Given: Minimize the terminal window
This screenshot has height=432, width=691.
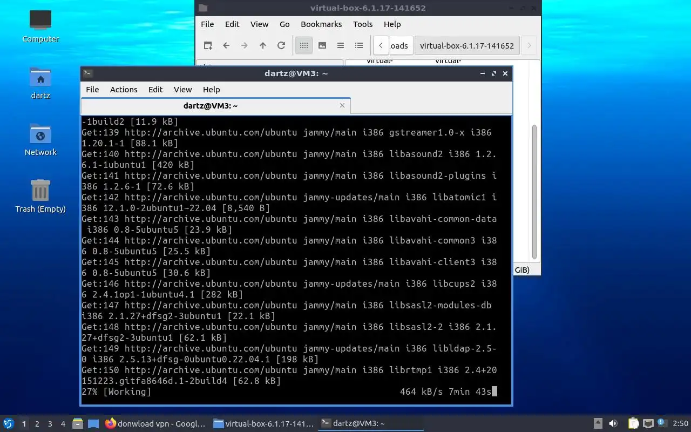Looking at the screenshot, I should click(482, 73).
